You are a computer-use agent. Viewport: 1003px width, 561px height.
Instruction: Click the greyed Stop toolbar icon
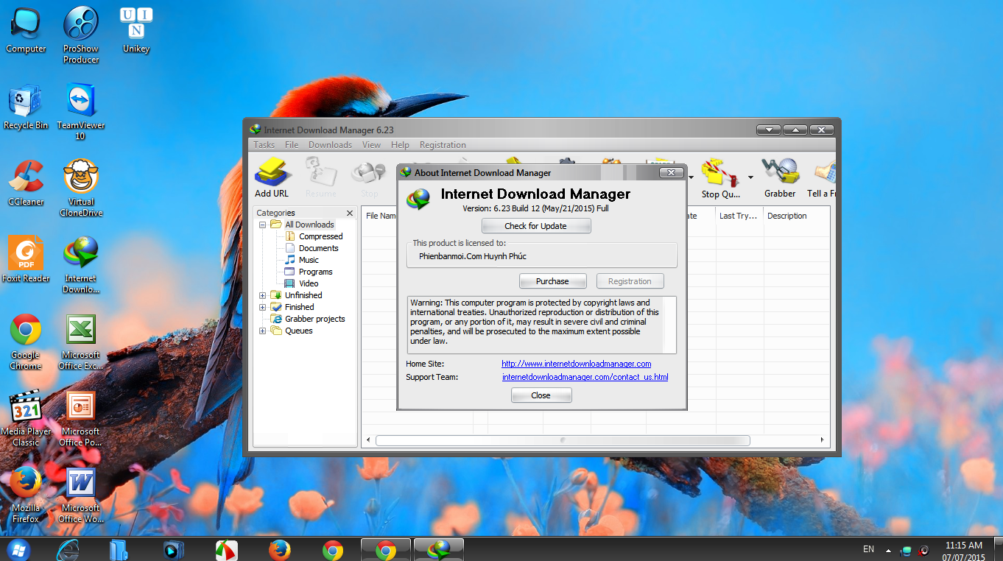pos(369,177)
